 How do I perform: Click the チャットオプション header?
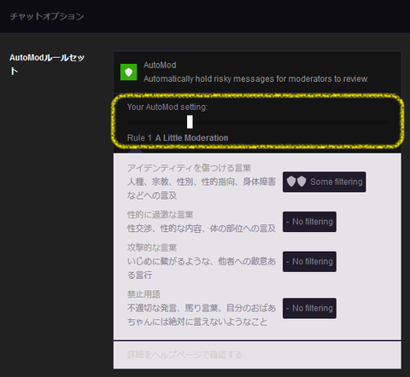tap(47, 16)
